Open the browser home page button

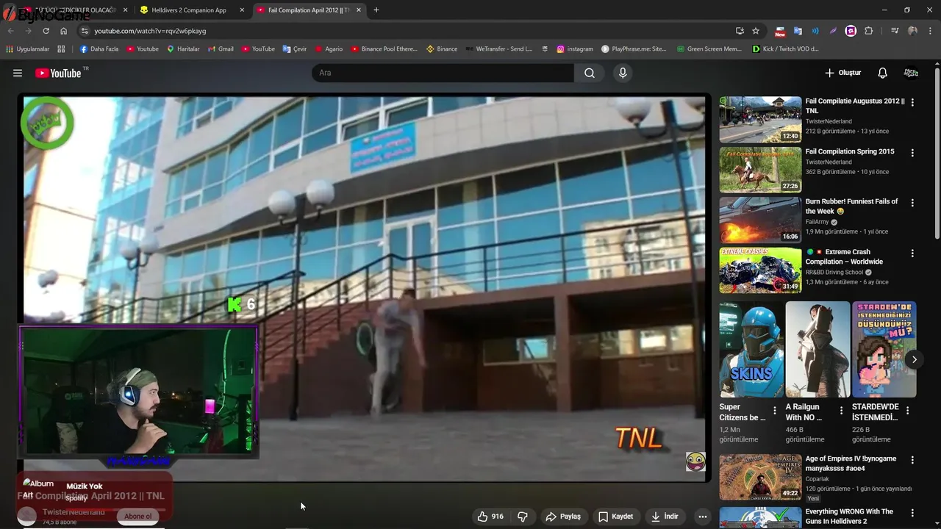click(x=63, y=31)
